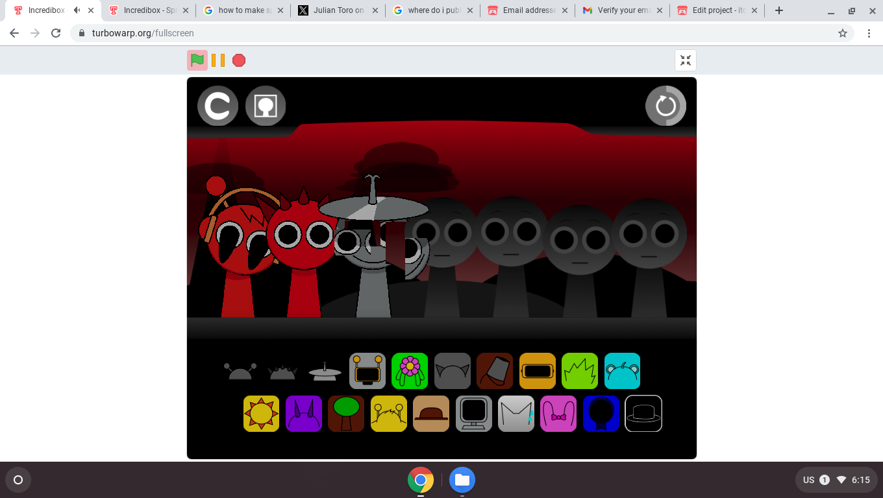This screenshot has height=498, width=883.
Task: Select the grayed-out spiky crown character icon
Action: (282, 372)
